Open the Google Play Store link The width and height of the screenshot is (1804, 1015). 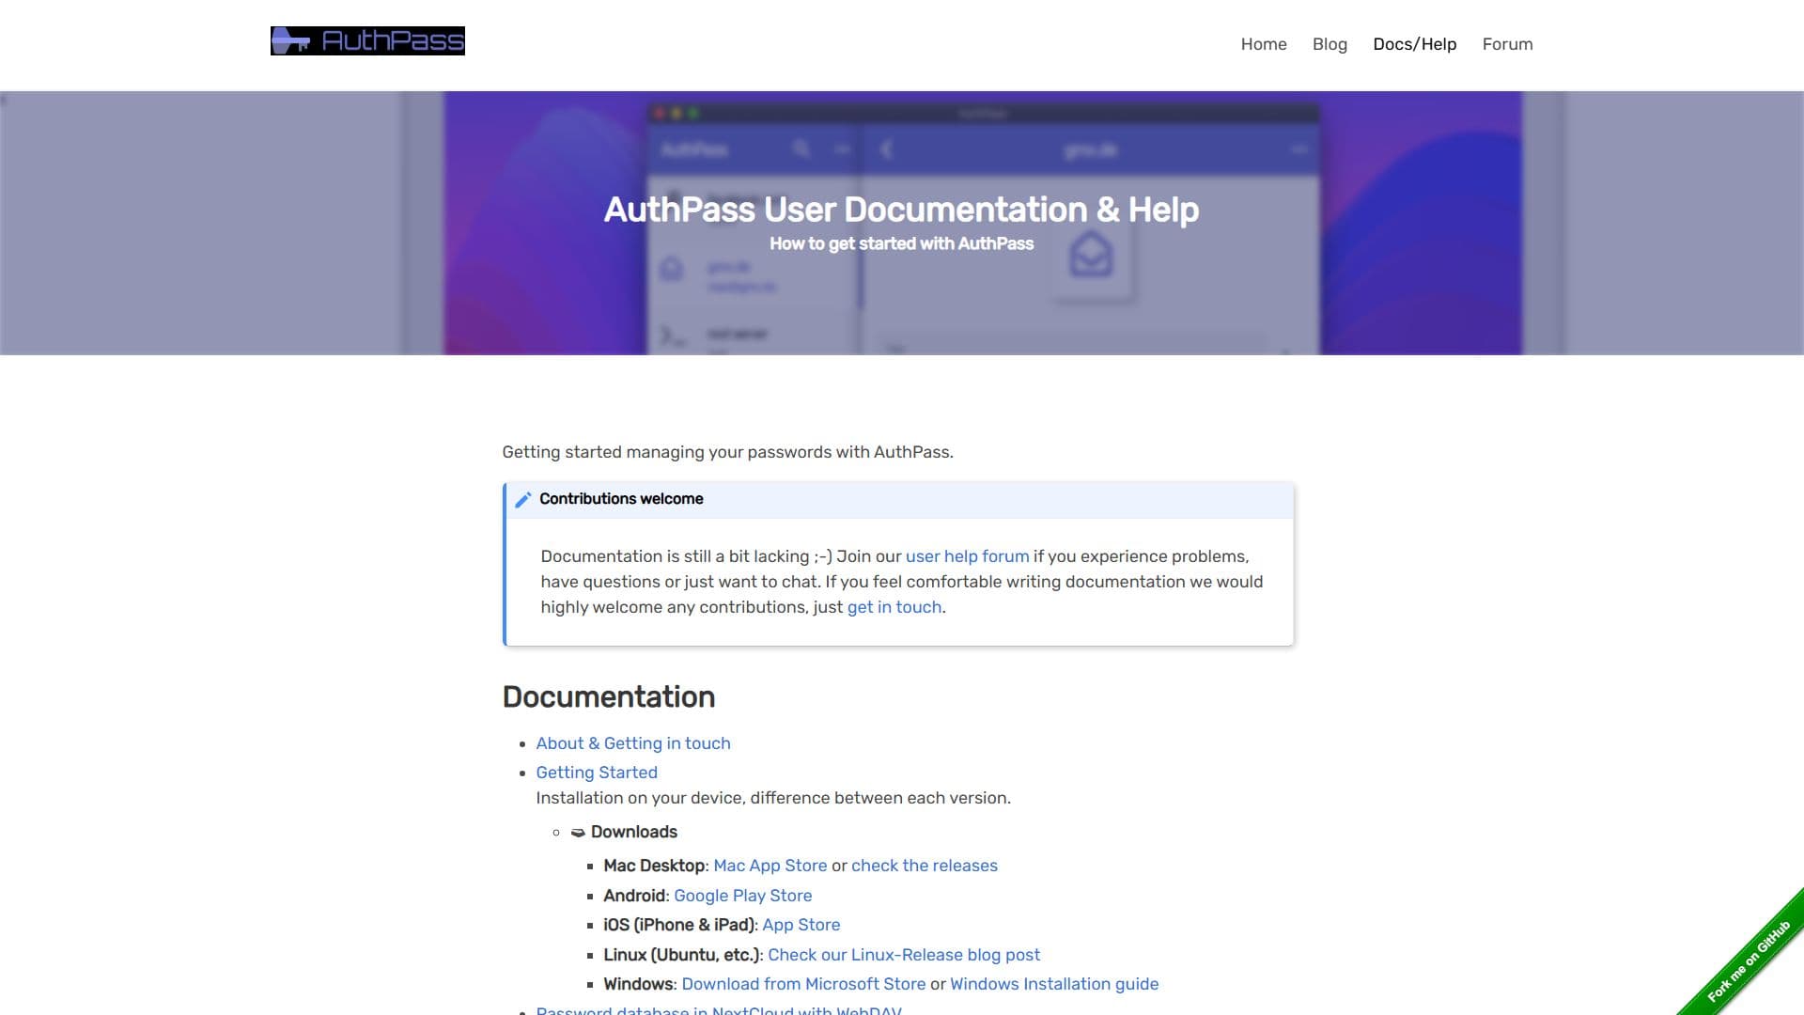click(743, 896)
